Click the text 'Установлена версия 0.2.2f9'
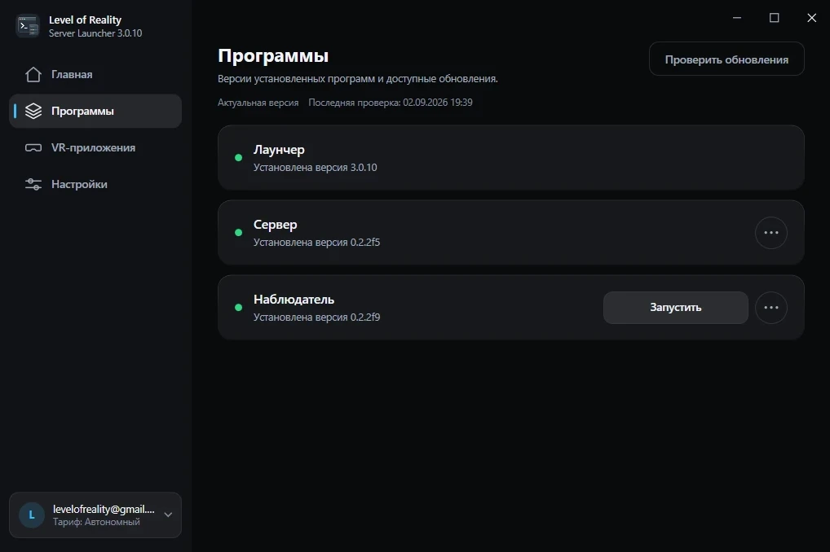The height and width of the screenshot is (552, 830). point(316,318)
